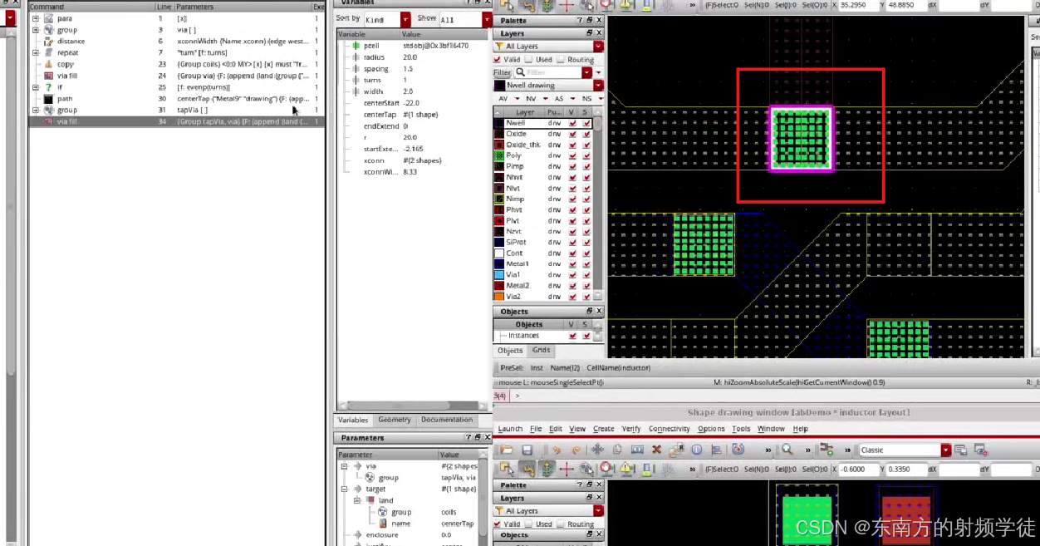The height and width of the screenshot is (546, 1040).
Task: Expand the 'repeat' command node
Action: pos(36,52)
